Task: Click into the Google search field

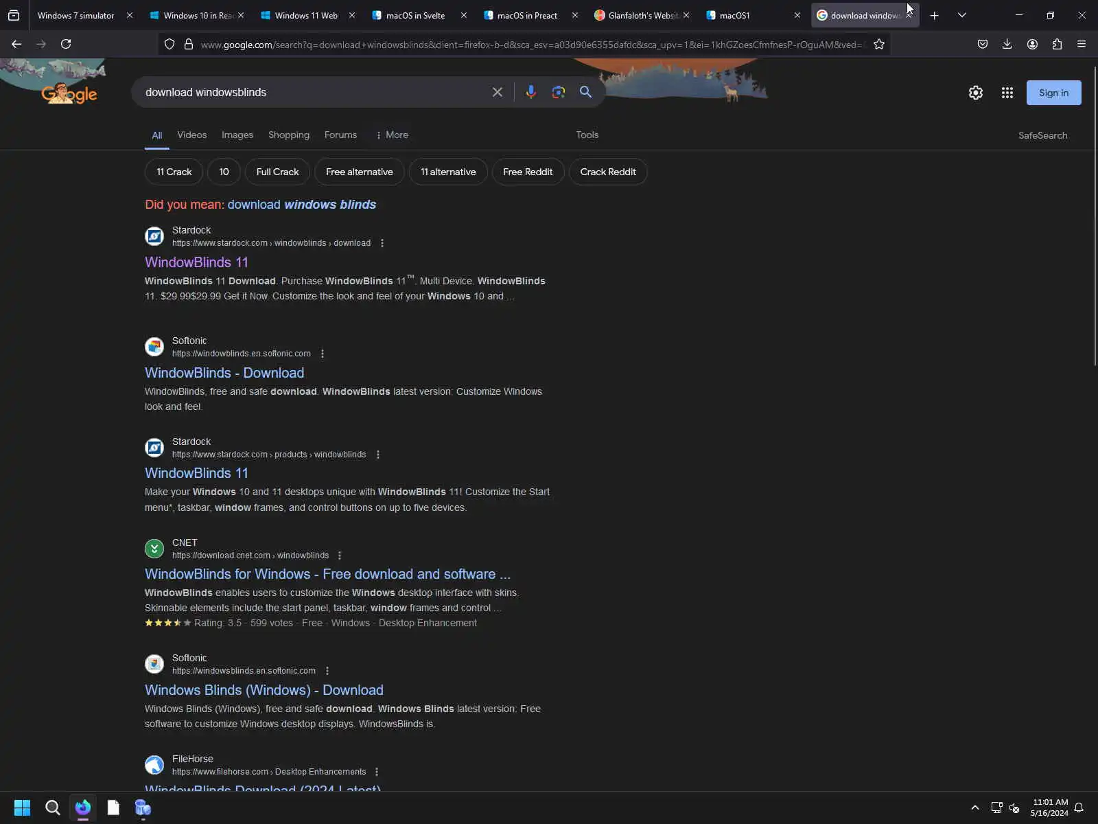Action: coord(312,92)
